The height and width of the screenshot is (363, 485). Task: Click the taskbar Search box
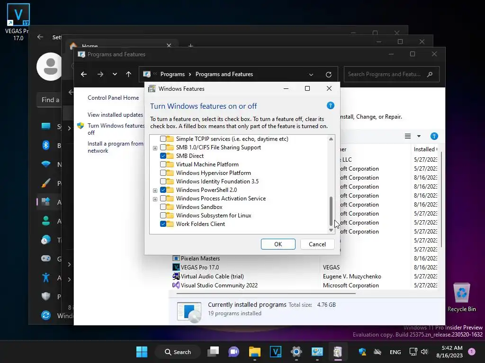coord(178,352)
